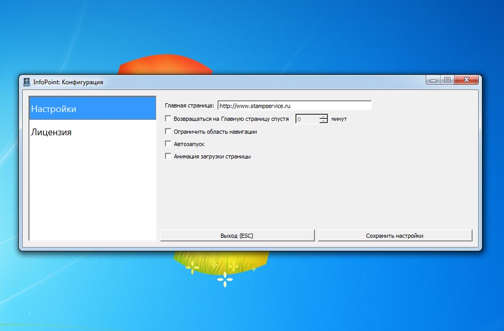Enable Возвращаться на Главную страницу checkbox

point(168,119)
